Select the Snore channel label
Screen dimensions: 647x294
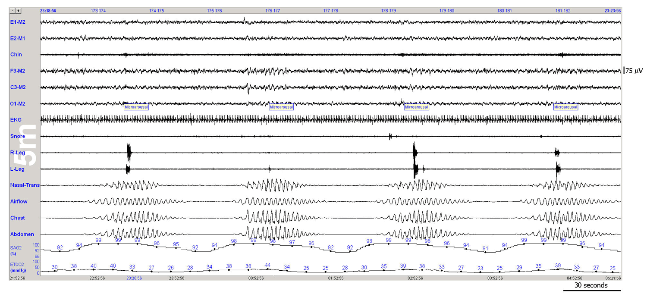18,136
